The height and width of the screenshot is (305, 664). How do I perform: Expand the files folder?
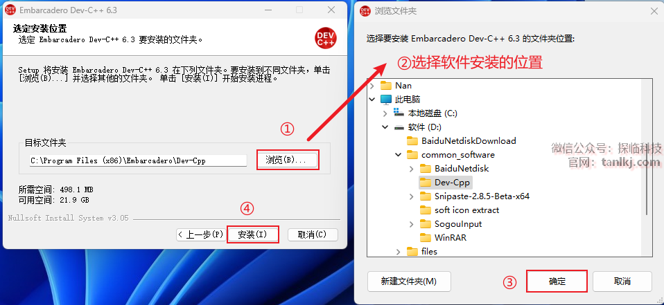point(398,252)
